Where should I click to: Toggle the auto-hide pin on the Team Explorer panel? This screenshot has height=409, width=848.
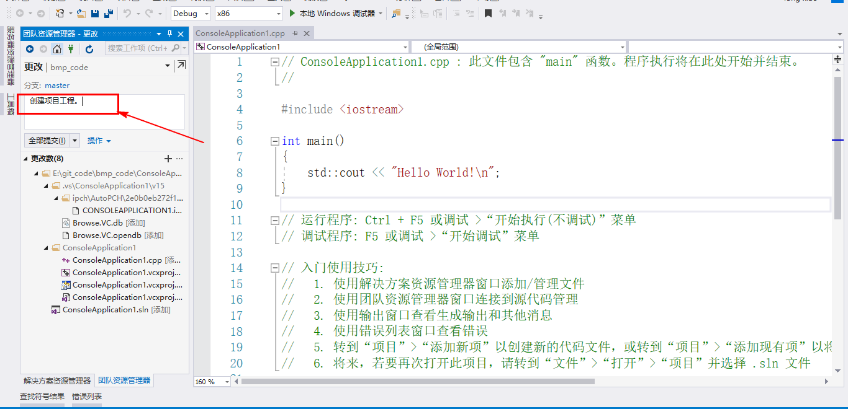(169, 34)
